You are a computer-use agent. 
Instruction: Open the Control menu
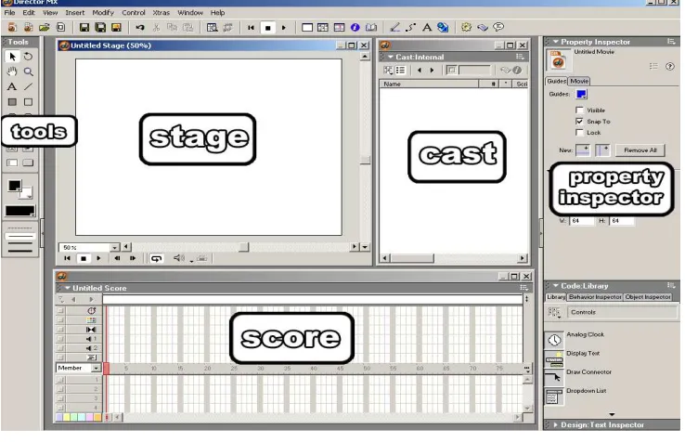(x=134, y=13)
